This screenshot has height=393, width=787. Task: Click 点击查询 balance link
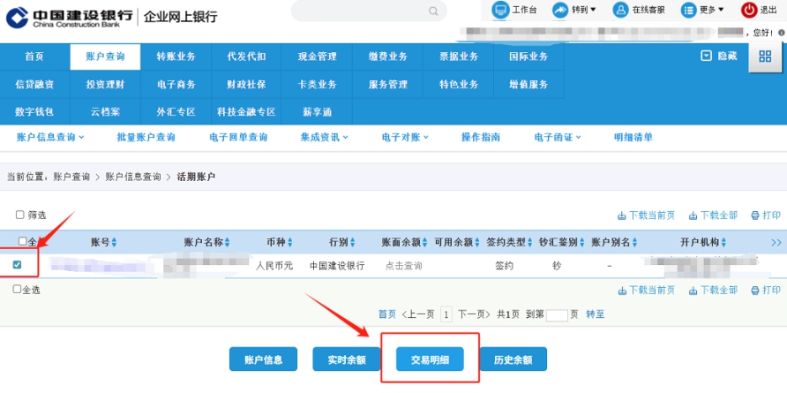[x=403, y=266]
